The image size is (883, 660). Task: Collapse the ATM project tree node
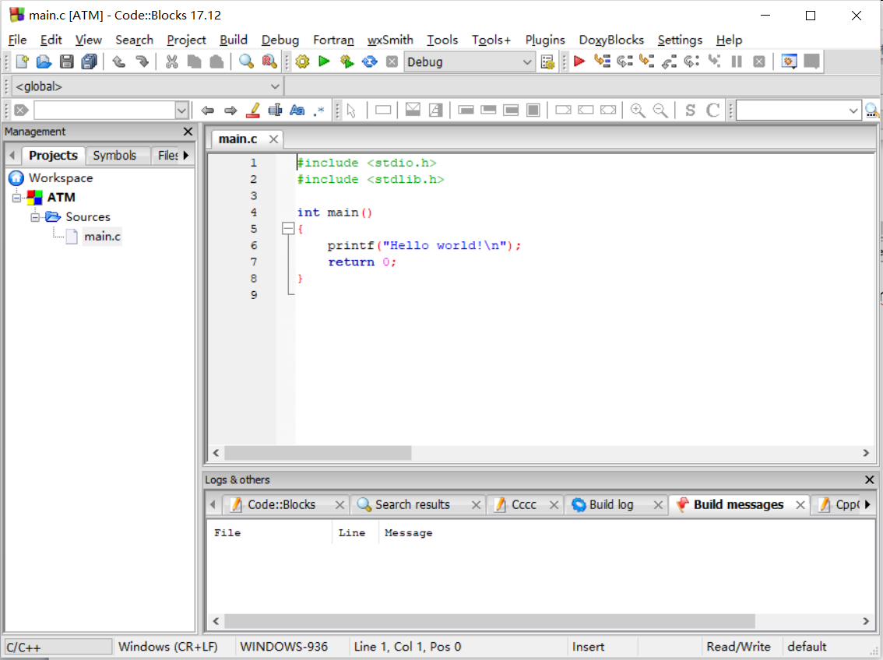[x=16, y=198]
